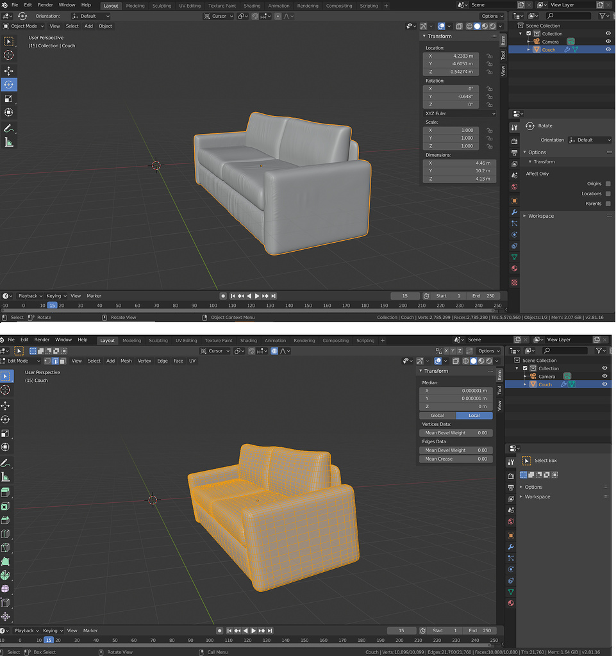Viewport: 616px width, 656px height.
Task: Open Render properties tab in the Object Mode window
Action: [x=514, y=142]
